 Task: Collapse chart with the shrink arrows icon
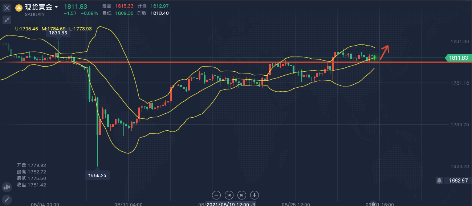(x=7, y=20)
